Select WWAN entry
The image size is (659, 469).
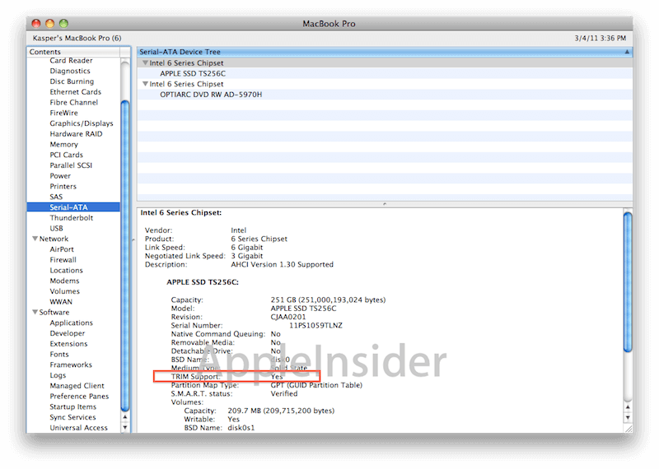pyautogui.click(x=61, y=302)
